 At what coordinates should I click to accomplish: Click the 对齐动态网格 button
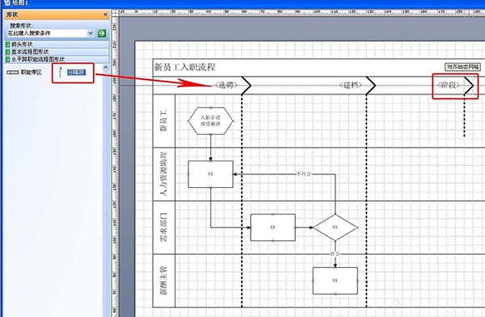coord(462,67)
